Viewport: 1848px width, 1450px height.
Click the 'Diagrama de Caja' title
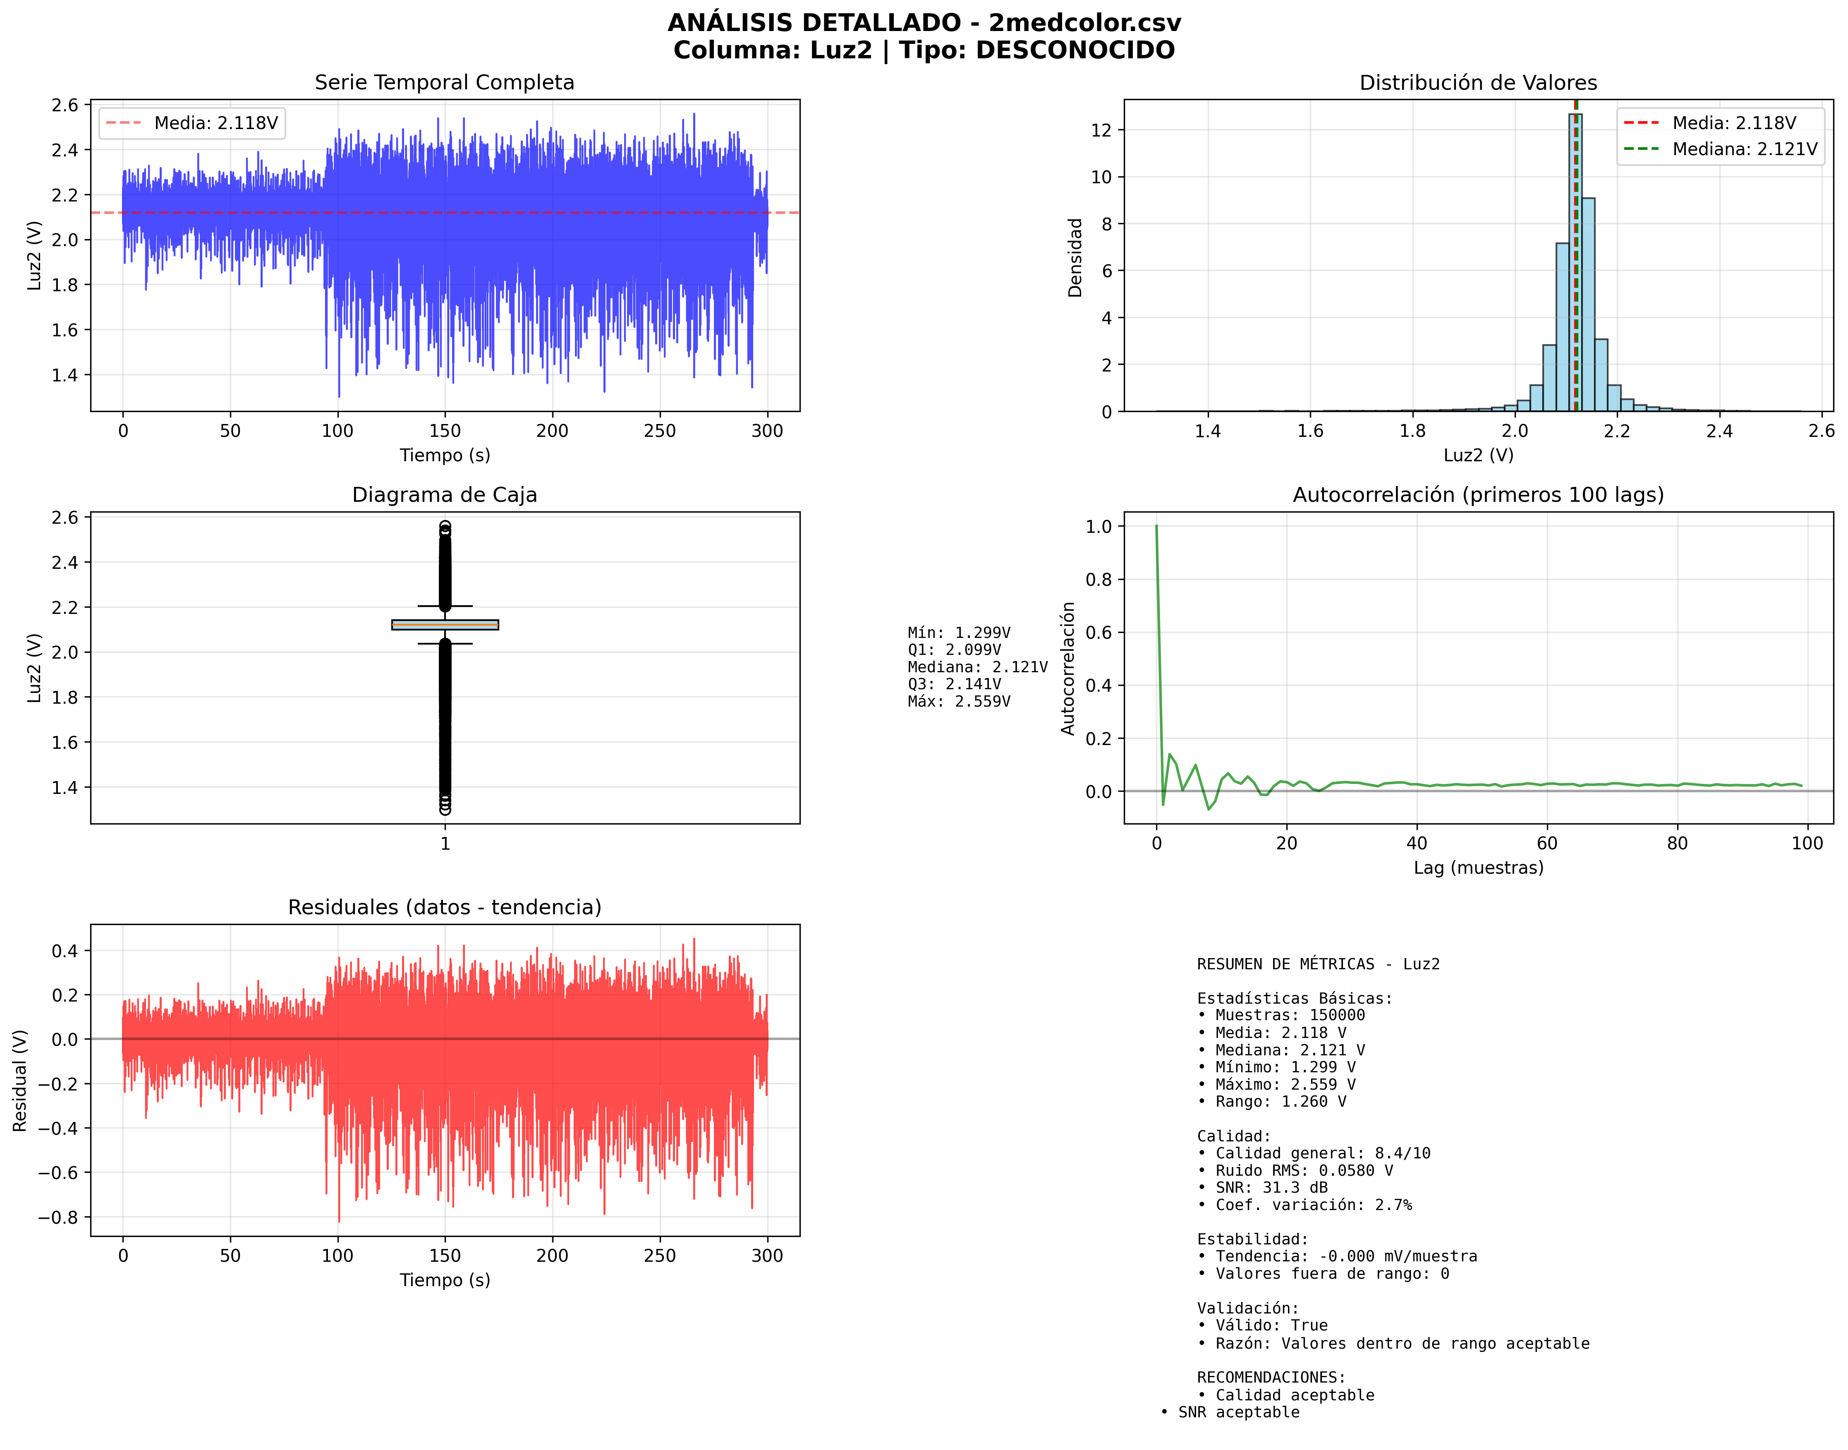(x=444, y=495)
